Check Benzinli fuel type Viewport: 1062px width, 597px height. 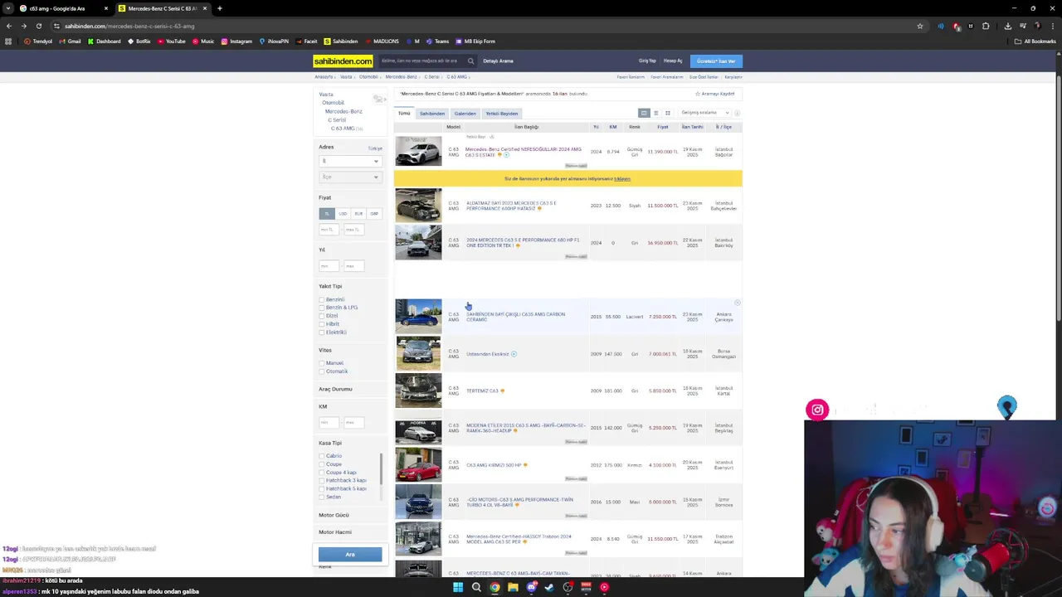tap(322, 299)
